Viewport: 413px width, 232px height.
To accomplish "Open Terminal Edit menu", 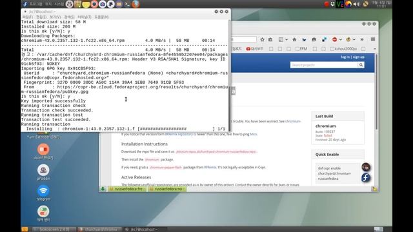I will coord(41,17).
